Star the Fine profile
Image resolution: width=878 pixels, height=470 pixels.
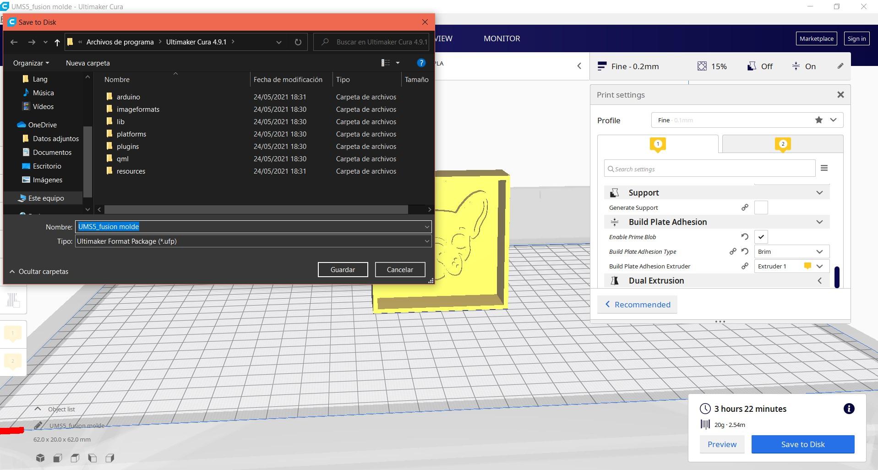coord(819,120)
